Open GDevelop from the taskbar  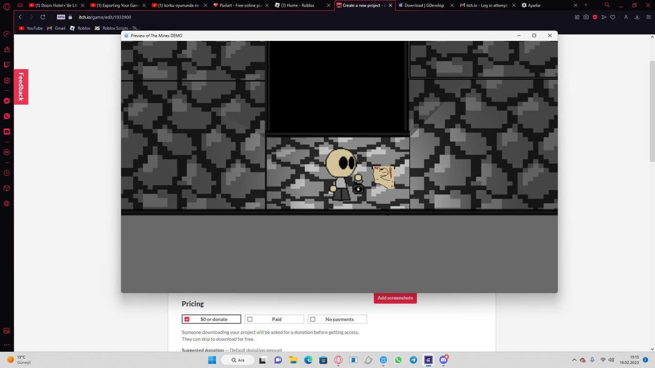428,360
